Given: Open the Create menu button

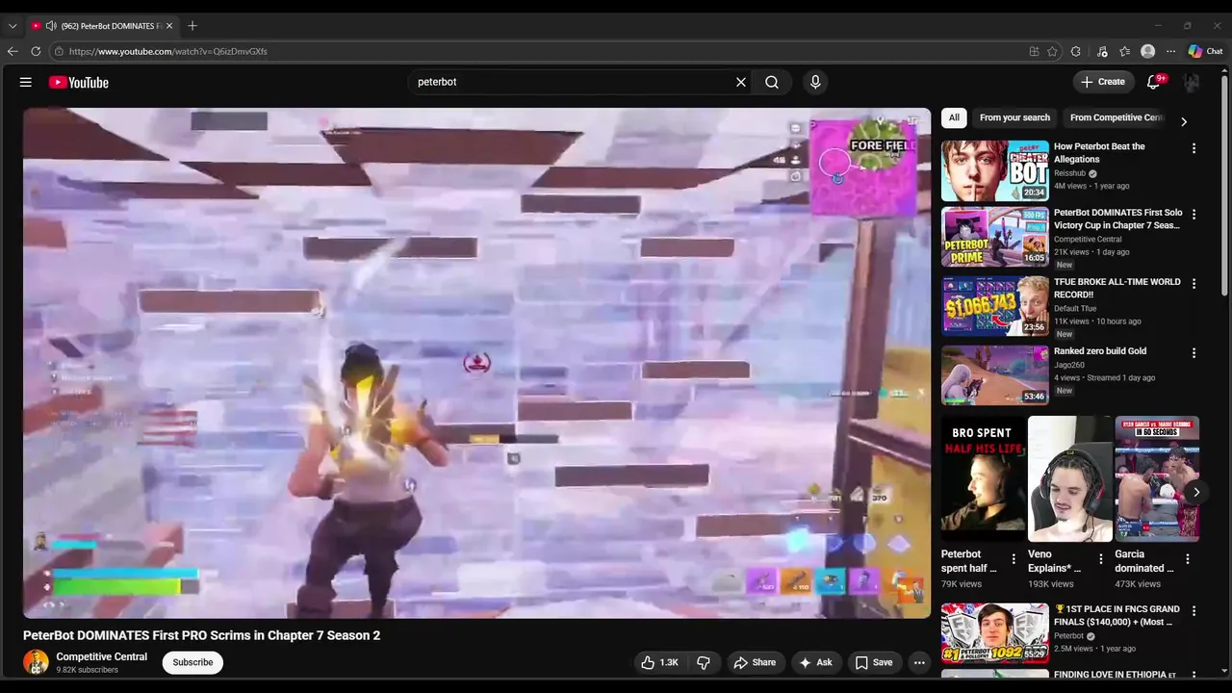Looking at the screenshot, I should (x=1103, y=82).
